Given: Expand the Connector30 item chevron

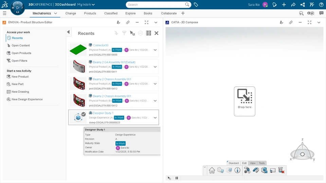Looking at the screenshot, I should [x=155, y=50].
